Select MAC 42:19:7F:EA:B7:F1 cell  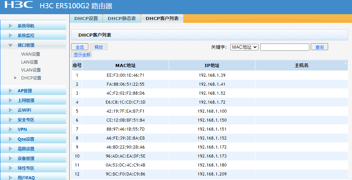pyautogui.click(x=125, y=111)
